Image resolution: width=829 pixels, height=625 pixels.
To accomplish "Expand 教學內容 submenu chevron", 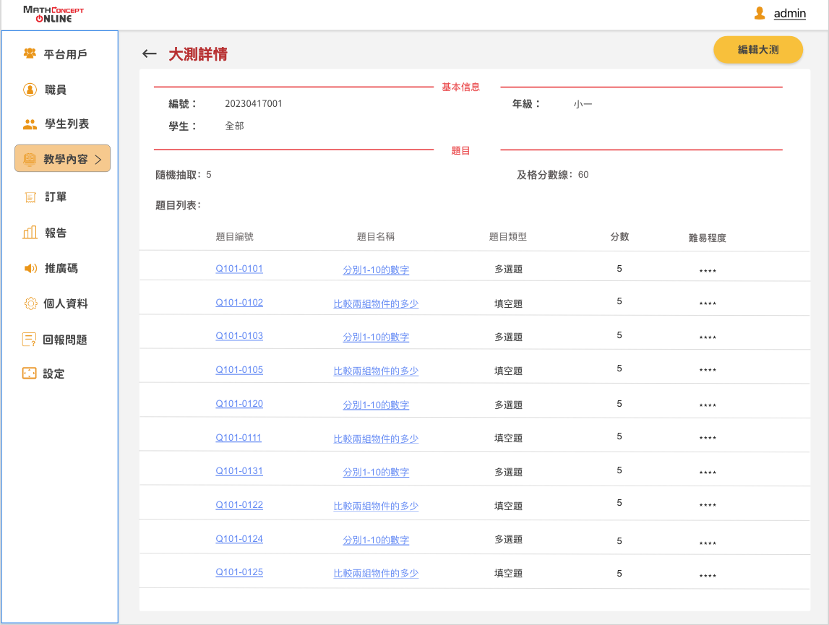I will (x=98, y=159).
